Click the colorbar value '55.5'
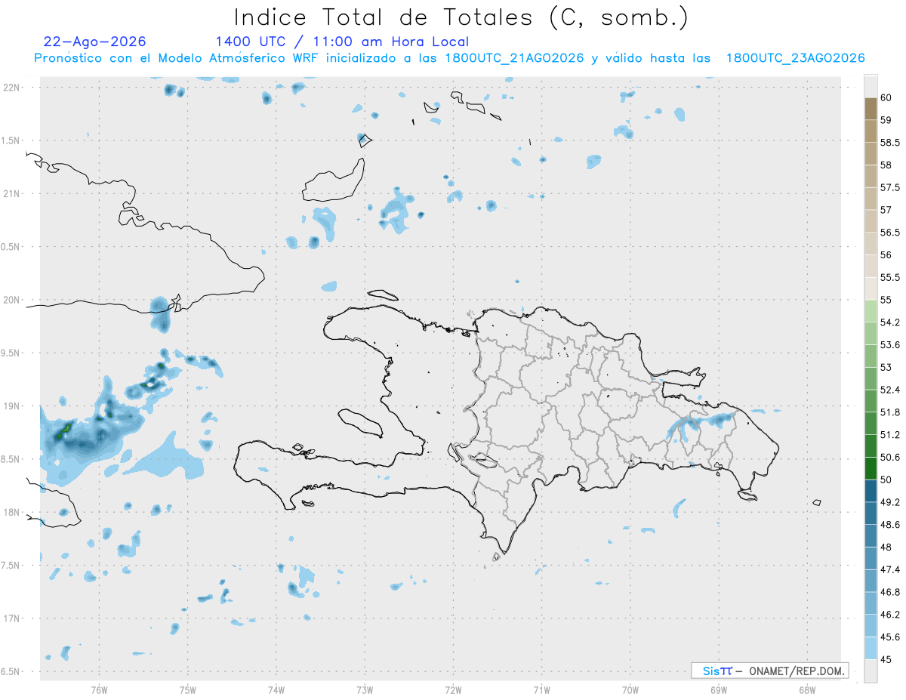The height and width of the screenshot is (700, 906). [x=889, y=277]
